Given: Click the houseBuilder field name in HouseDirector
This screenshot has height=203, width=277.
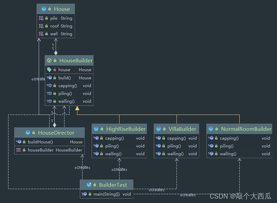Looking at the screenshot, I should click(41, 150).
